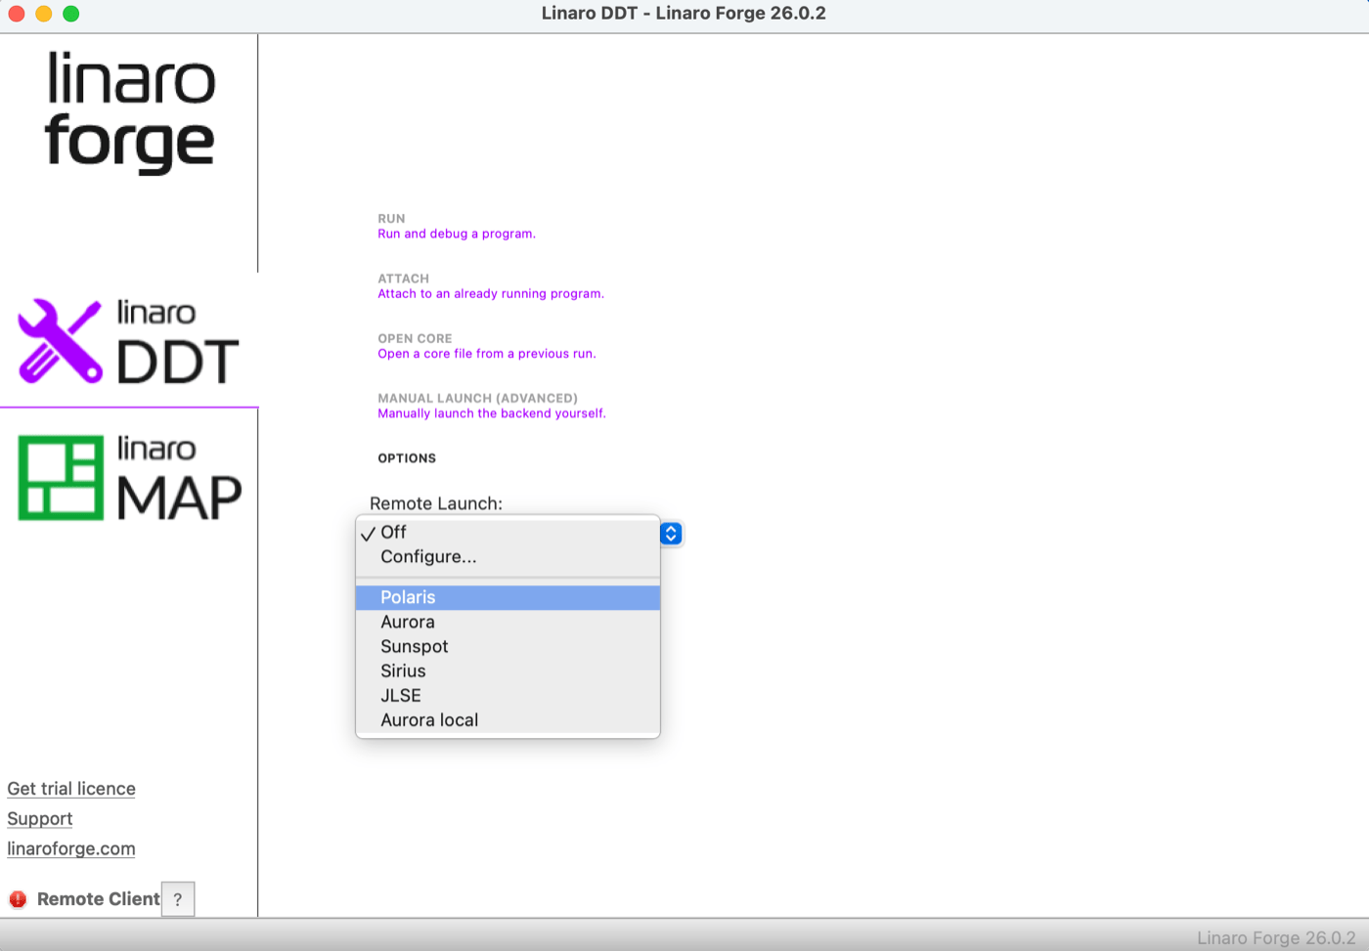
Task: Click the ATTACH heading
Action: point(404,279)
